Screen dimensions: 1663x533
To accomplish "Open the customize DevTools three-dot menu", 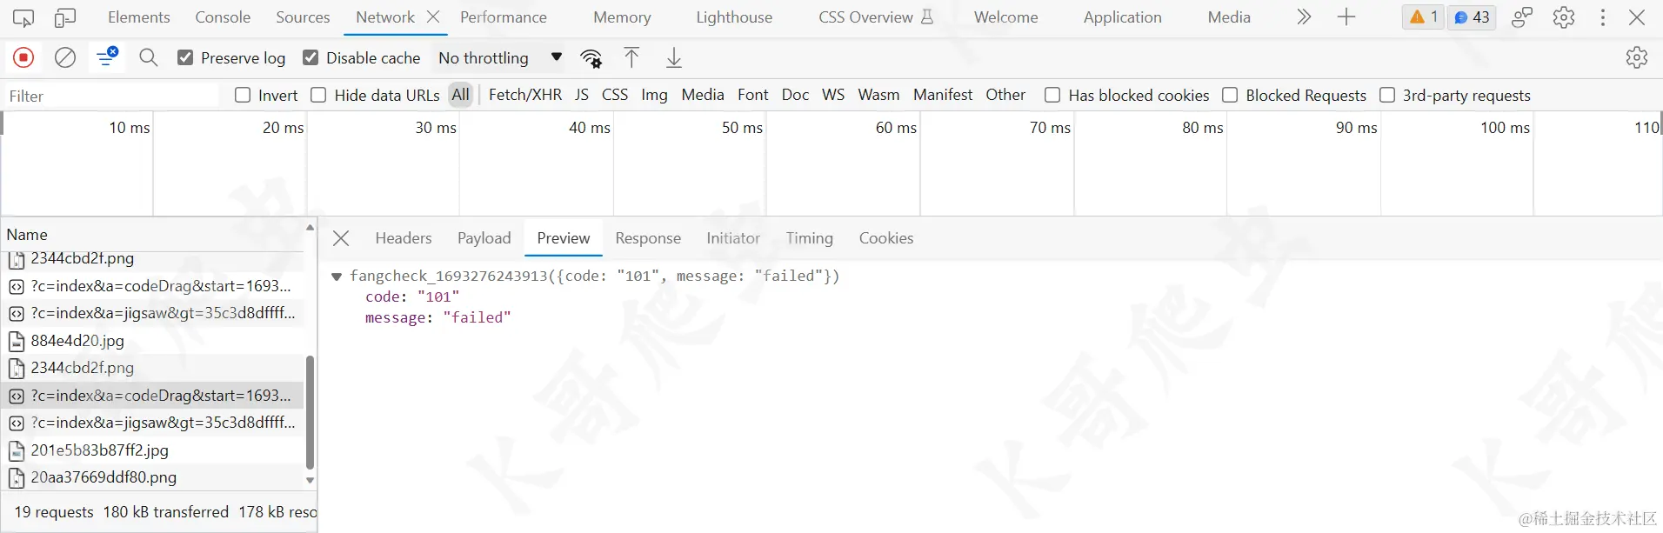I will click(1603, 17).
